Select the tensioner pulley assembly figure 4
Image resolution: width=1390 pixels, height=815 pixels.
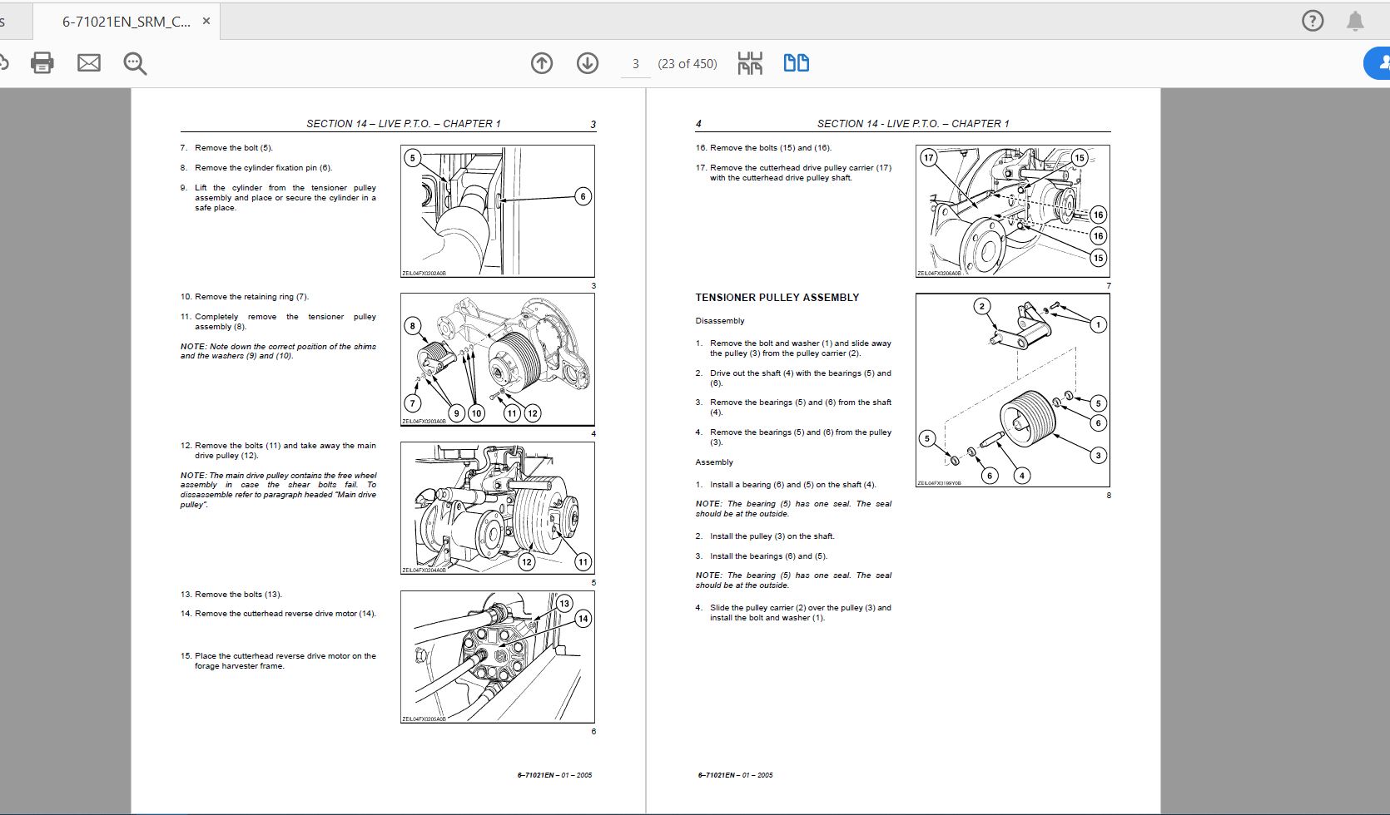(x=498, y=359)
